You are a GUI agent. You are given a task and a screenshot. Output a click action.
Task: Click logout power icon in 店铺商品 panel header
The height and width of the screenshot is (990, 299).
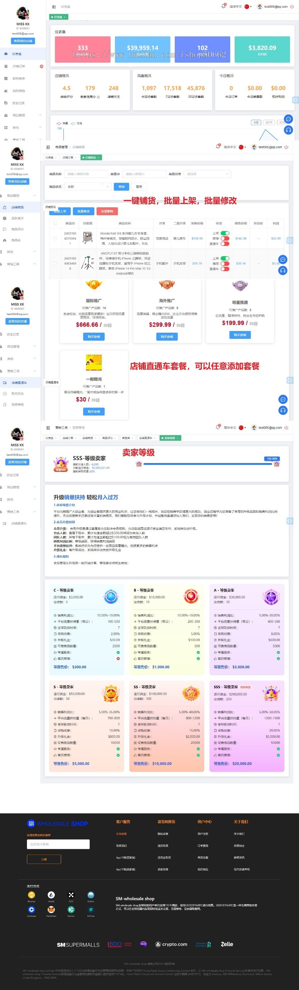click(x=286, y=147)
